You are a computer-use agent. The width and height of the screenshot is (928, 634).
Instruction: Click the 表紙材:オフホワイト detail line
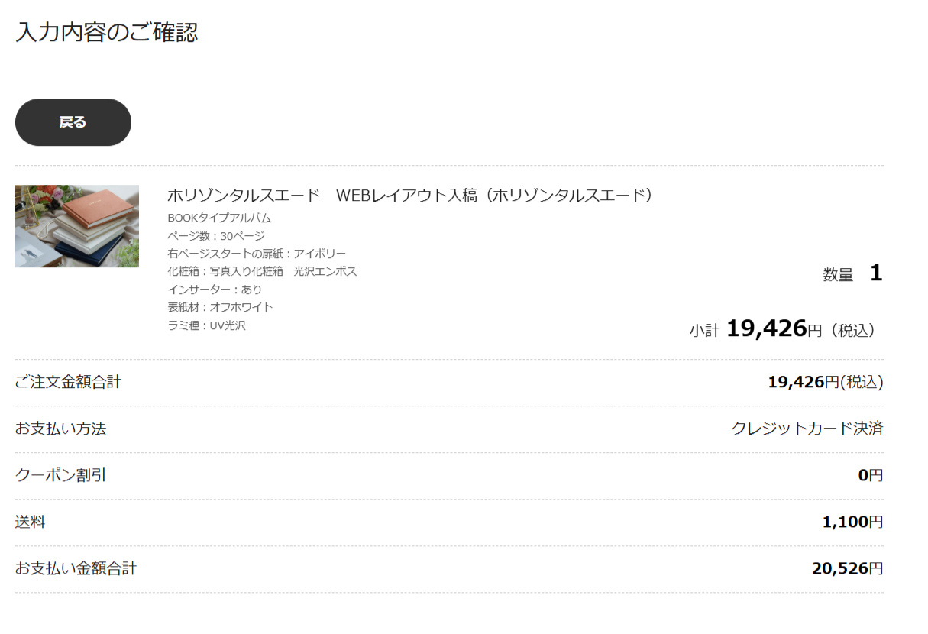tap(220, 307)
